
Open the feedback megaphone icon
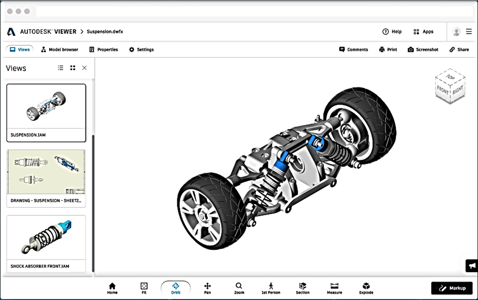click(x=472, y=266)
